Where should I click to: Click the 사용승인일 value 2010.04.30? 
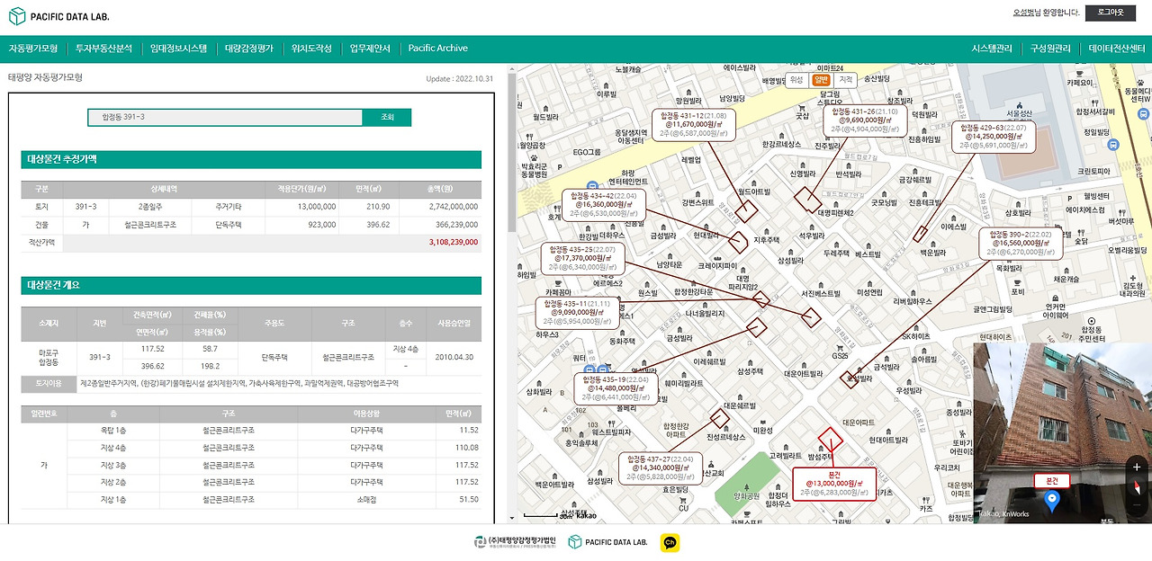(x=455, y=357)
